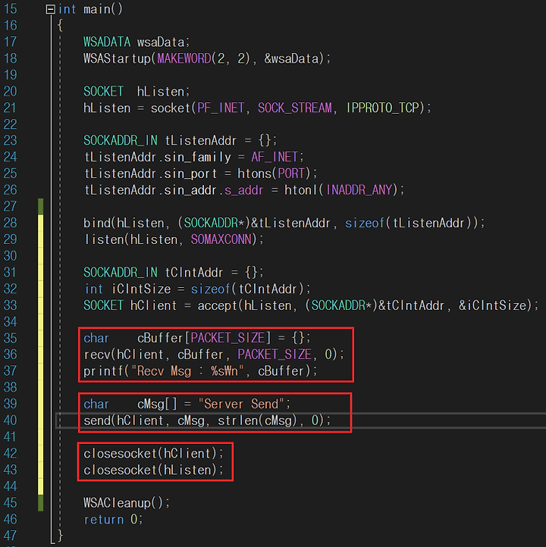Click the sizeof keyword on line 32
546x547 pixels.
(x=211, y=289)
